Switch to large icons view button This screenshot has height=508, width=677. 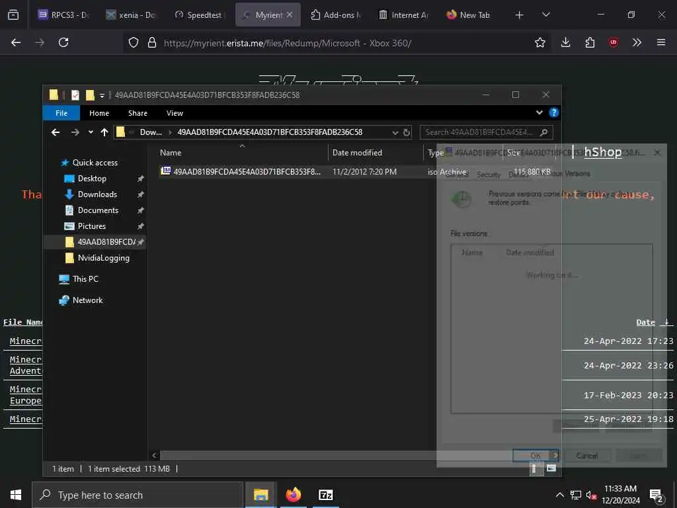(x=551, y=468)
